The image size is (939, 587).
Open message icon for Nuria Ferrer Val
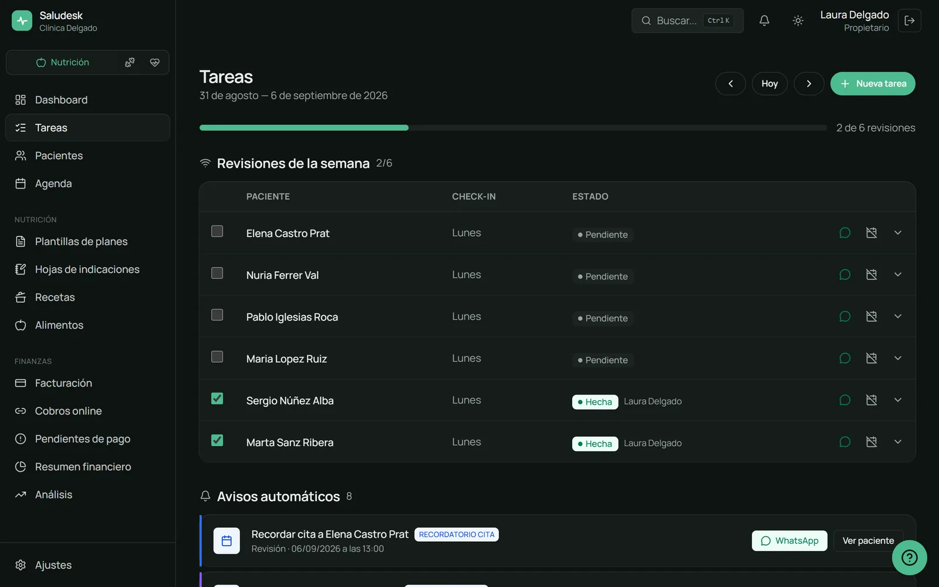coord(845,274)
